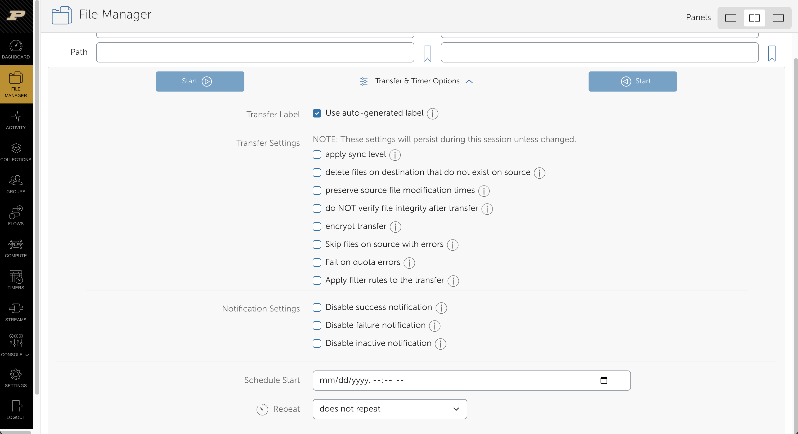Click the right panel bookmark icon
This screenshot has height=434, width=798.
(772, 53)
